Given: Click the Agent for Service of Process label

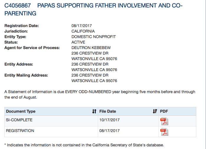Looking at the screenshot, I should pos(32,48).
